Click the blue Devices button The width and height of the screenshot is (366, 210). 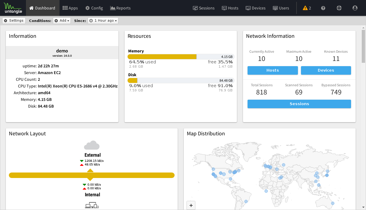[326, 70]
